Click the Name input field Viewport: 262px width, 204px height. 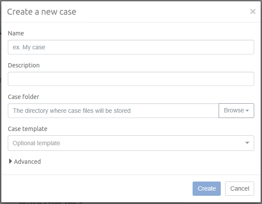click(x=131, y=47)
